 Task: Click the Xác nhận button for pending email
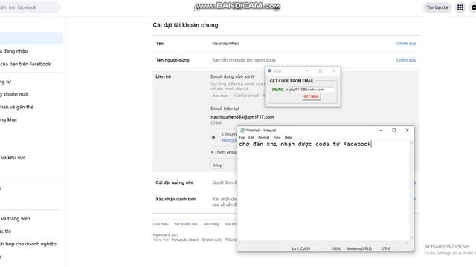point(220,96)
